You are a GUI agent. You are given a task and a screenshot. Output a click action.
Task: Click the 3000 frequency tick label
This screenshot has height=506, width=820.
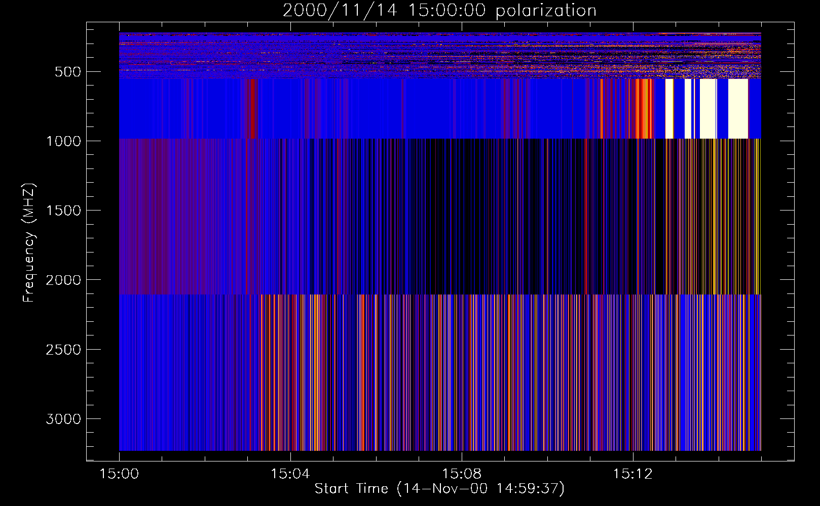(63, 419)
